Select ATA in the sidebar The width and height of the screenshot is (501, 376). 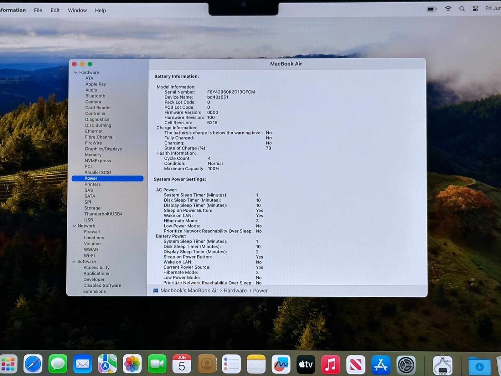pos(89,78)
